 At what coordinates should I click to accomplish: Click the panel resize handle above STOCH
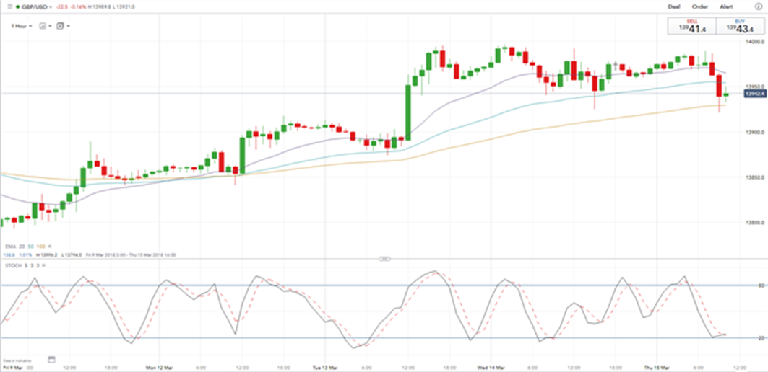(384, 259)
